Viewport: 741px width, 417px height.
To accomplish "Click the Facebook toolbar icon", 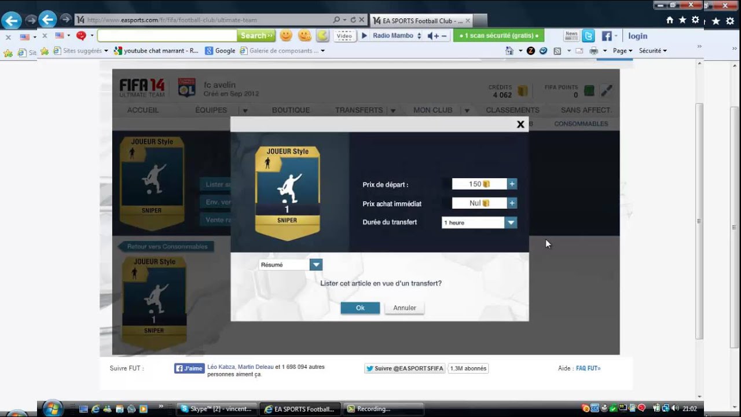I will [x=607, y=36].
